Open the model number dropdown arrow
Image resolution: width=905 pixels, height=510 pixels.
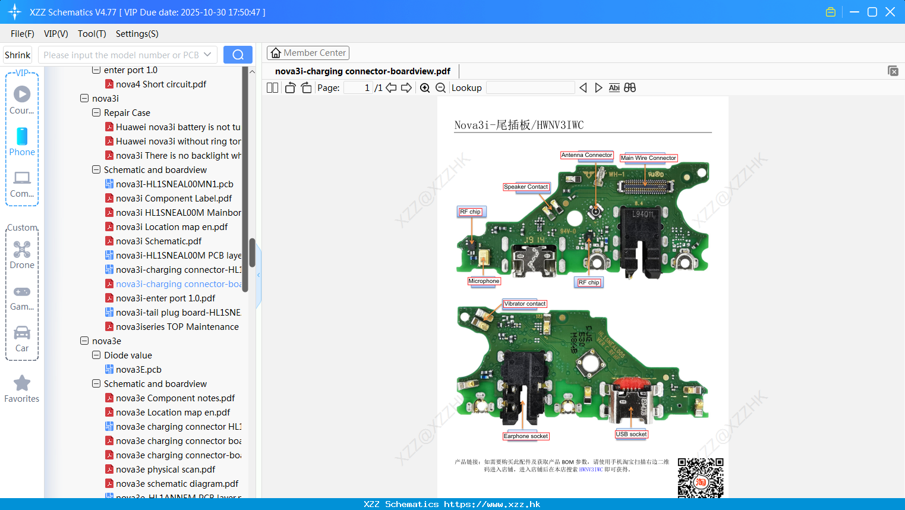(207, 55)
